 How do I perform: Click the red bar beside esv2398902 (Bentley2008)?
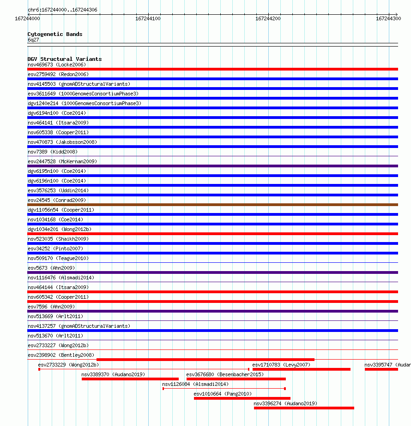tap(205, 360)
